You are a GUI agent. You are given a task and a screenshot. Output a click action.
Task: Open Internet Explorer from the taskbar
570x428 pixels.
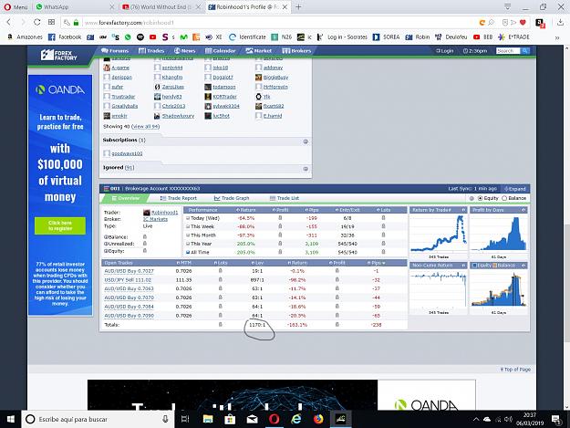click(x=296, y=419)
